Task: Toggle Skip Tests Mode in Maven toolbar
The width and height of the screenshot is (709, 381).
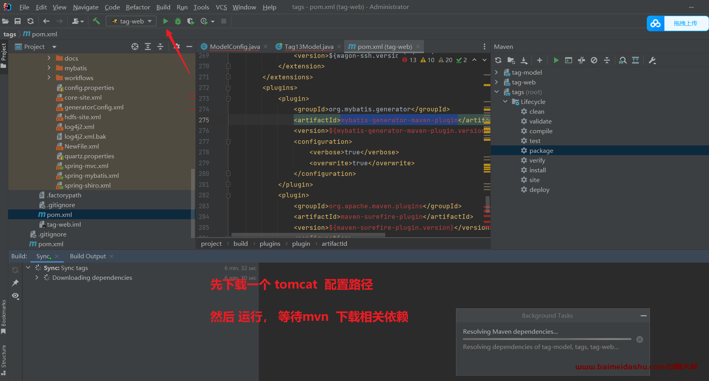Action: [594, 60]
